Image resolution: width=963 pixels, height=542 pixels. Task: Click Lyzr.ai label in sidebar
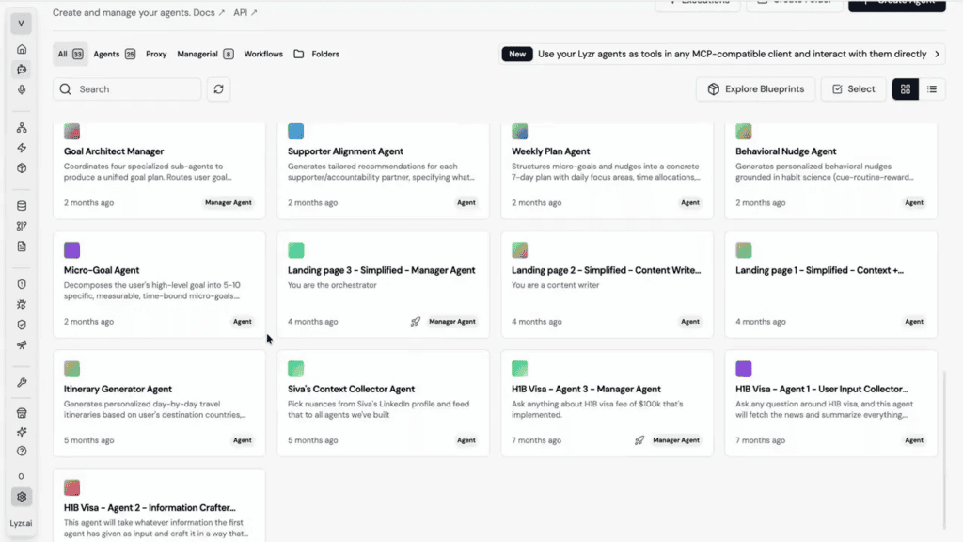pyautogui.click(x=21, y=523)
